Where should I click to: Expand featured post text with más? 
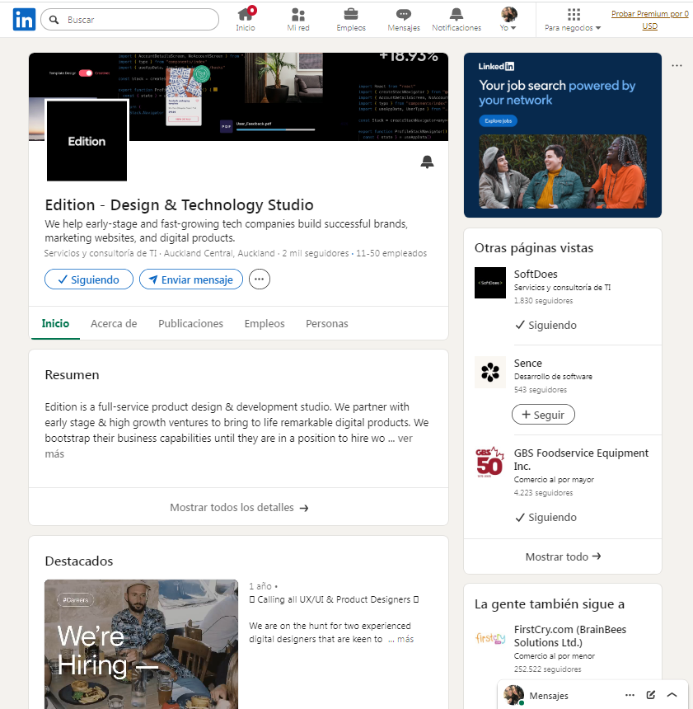(405, 639)
